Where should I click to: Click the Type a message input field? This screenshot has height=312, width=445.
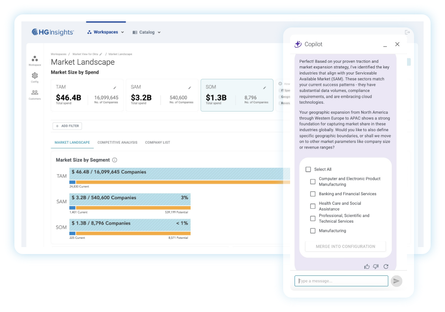click(340, 281)
